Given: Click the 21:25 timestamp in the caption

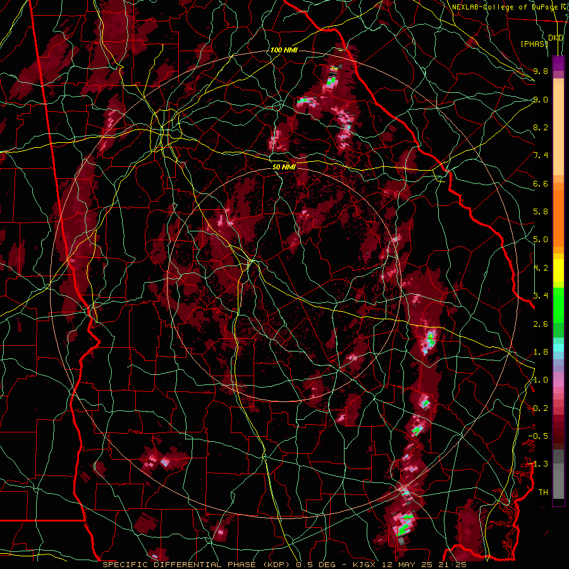Looking at the screenshot, I should [451, 565].
